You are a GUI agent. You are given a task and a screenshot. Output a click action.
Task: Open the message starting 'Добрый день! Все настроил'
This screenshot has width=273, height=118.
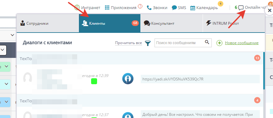(x=200, y=115)
